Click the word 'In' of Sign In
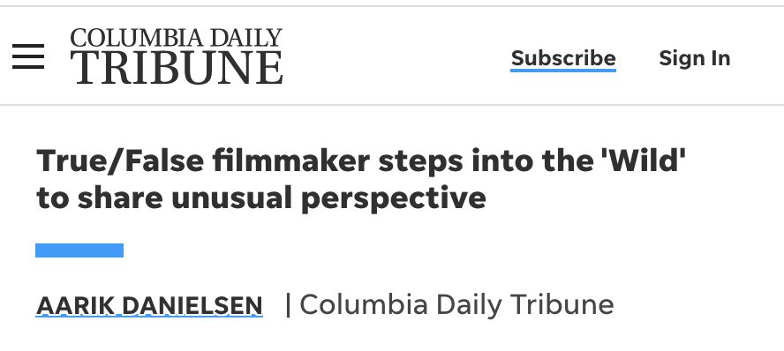 (x=717, y=58)
